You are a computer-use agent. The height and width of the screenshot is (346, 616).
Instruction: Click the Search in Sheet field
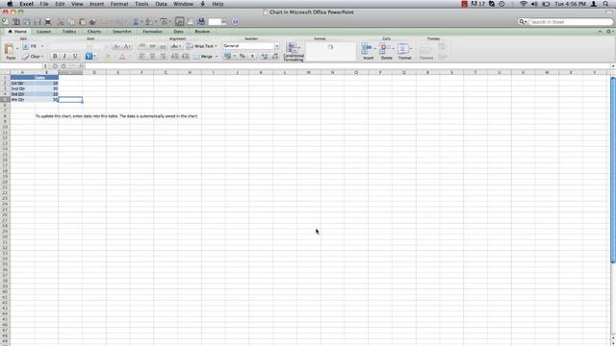tap(566, 22)
